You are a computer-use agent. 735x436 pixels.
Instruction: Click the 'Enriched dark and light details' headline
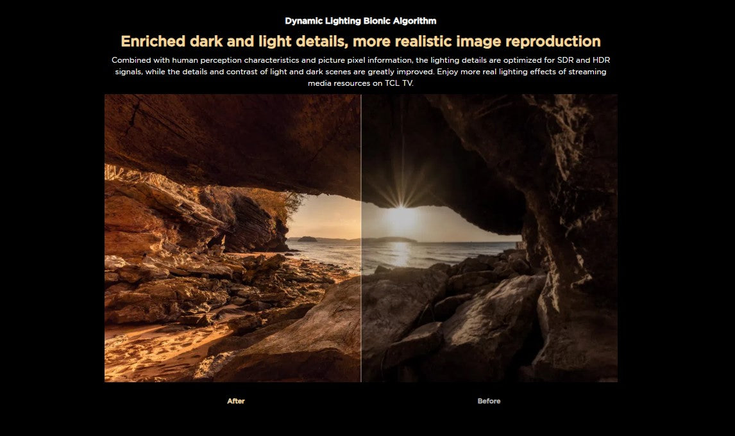[360, 42]
